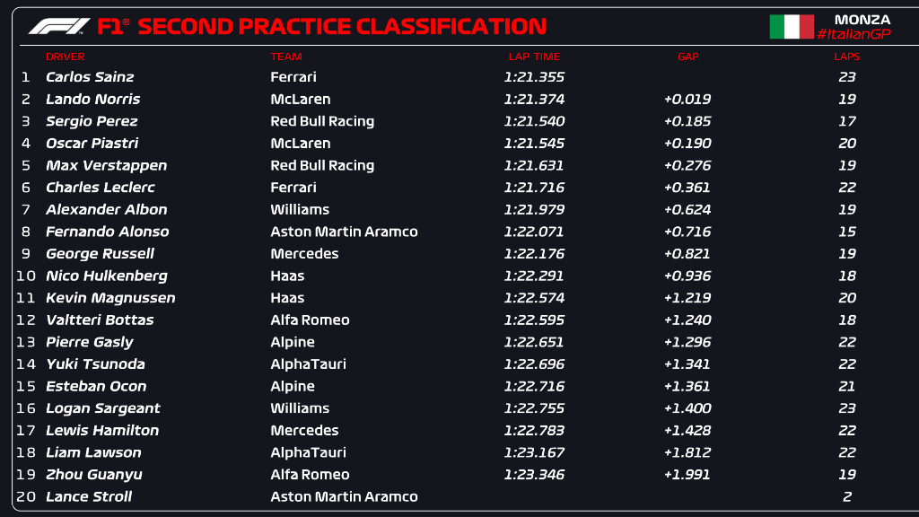The width and height of the screenshot is (919, 517).
Task: Click the +0.019 gap value
Action: click(687, 99)
